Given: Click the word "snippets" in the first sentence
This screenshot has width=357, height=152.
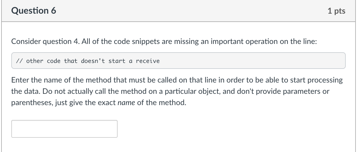Looking at the screenshot, I should click(148, 42).
